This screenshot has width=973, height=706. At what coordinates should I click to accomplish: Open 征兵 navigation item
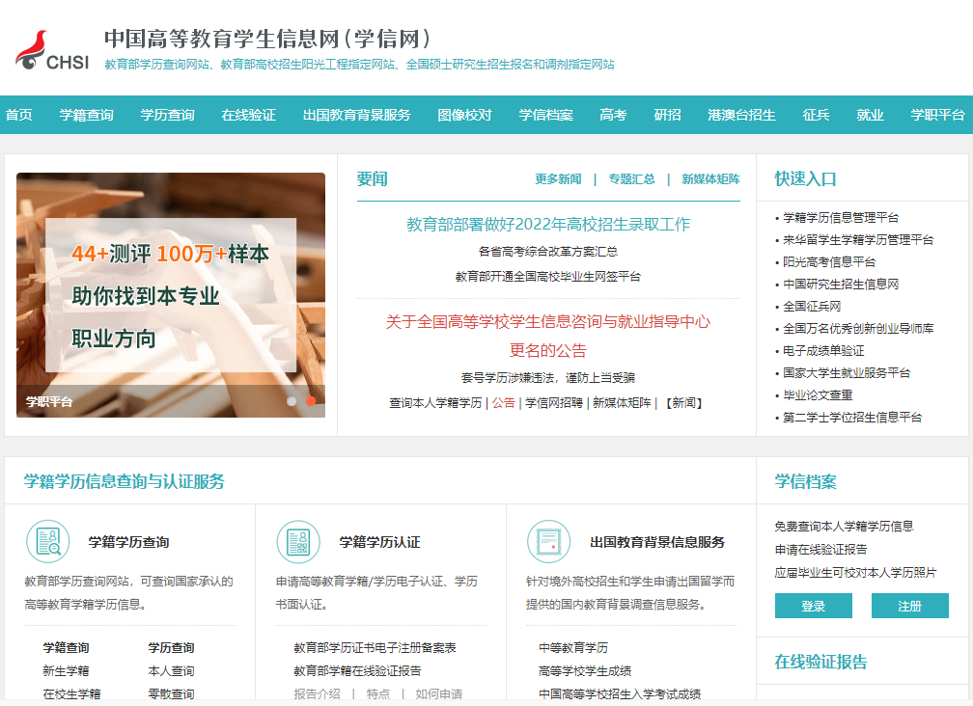(816, 116)
